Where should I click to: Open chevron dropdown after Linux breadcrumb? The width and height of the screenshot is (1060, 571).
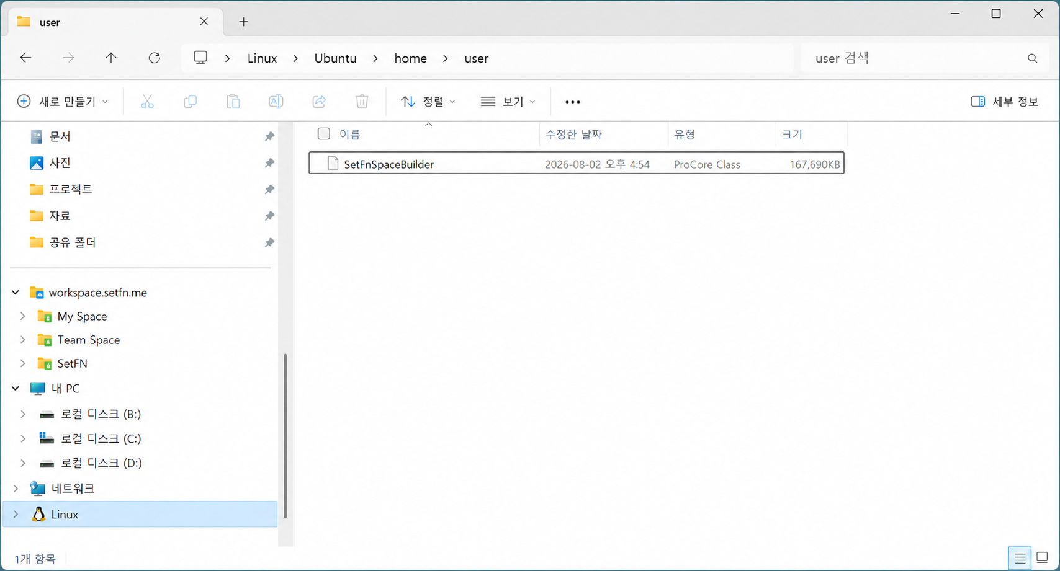(295, 58)
